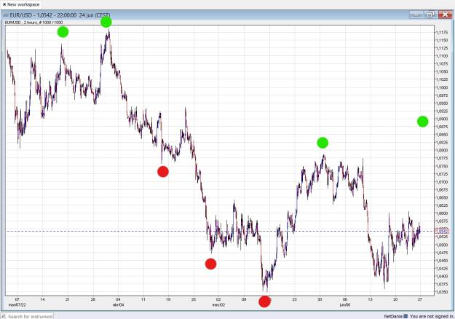Click the EUR/USD chart window title bar text
Screen dimensions: 455x319
pos(60,15)
